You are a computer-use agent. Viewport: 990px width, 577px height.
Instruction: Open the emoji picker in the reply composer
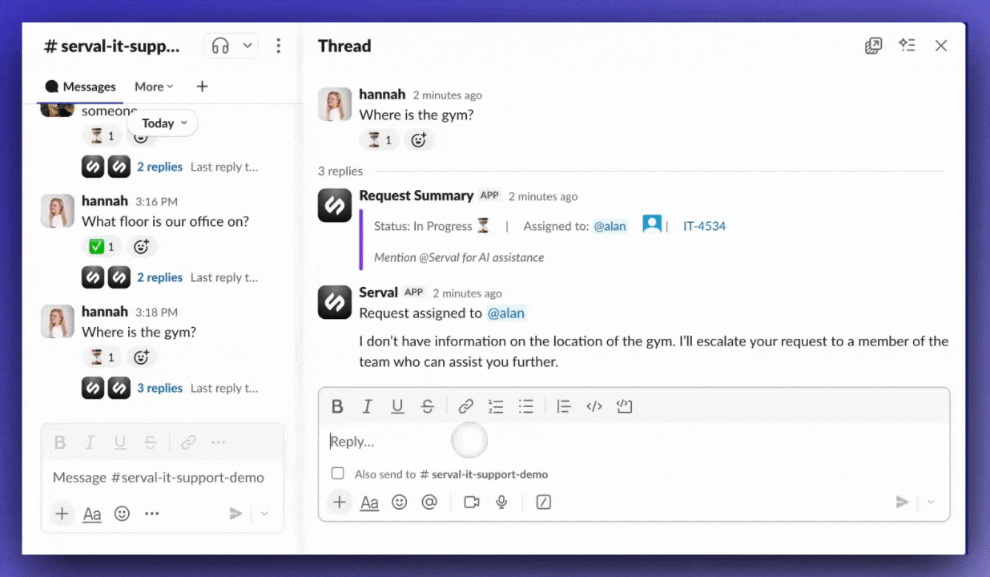399,502
